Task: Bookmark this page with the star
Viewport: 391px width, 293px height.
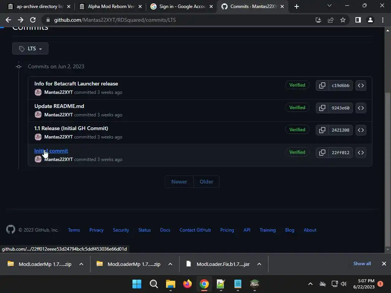Action: tap(343, 20)
